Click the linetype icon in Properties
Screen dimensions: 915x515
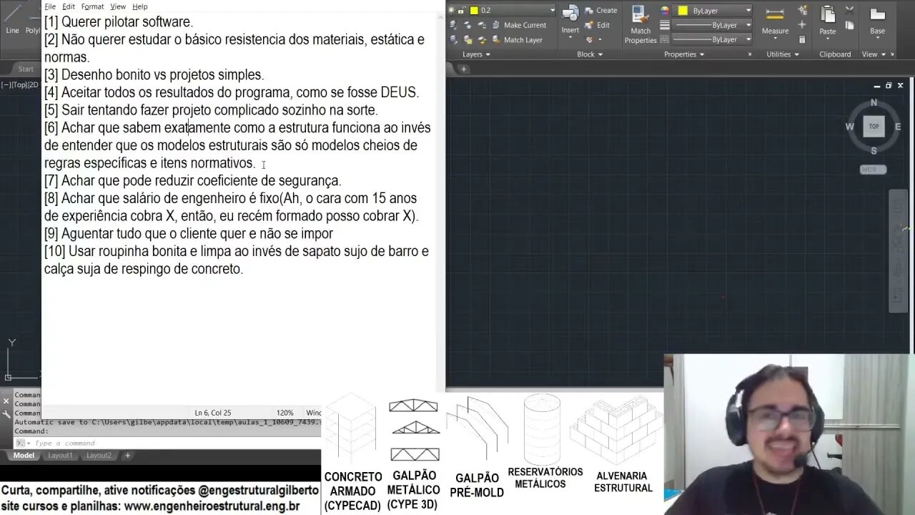[665, 39]
